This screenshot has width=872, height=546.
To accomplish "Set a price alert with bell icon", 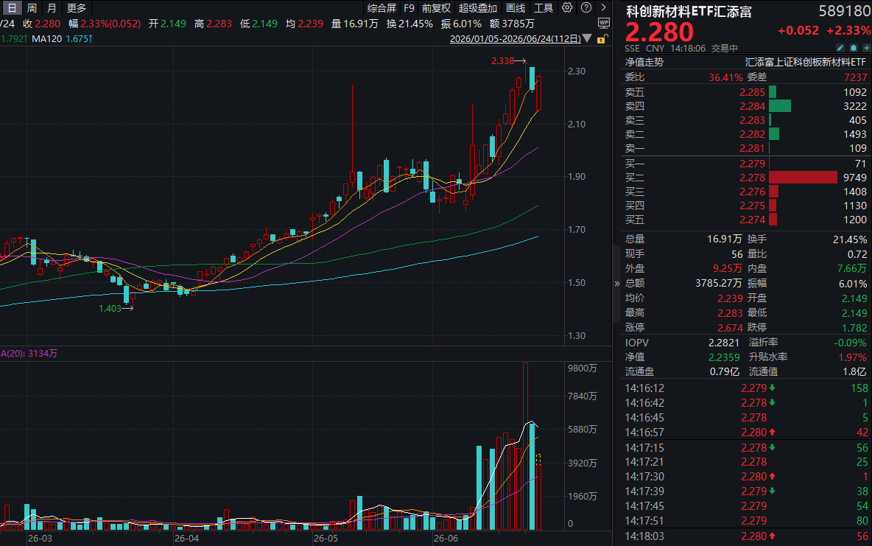I will click(854, 49).
